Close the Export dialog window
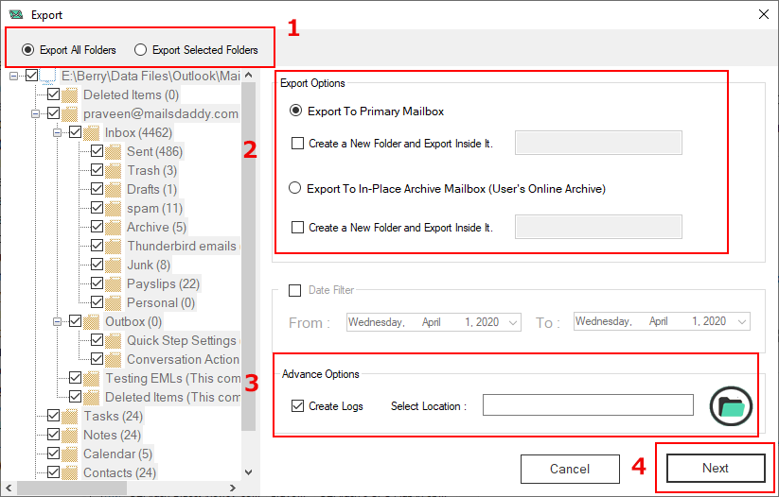 tap(764, 14)
